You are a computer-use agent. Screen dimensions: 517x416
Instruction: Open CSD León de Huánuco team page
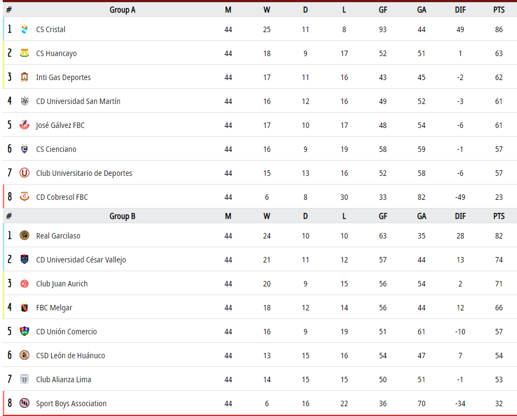(x=71, y=356)
